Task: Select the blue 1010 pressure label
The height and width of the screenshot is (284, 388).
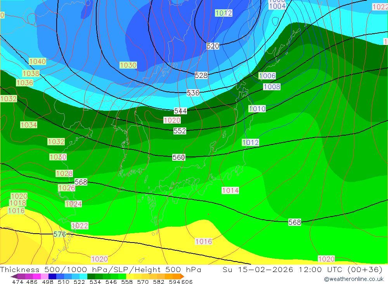Action: pyautogui.click(x=257, y=108)
